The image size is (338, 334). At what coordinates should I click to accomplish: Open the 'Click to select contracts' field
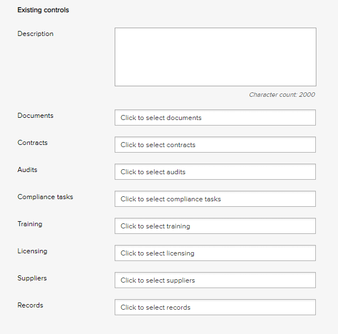(x=215, y=145)
